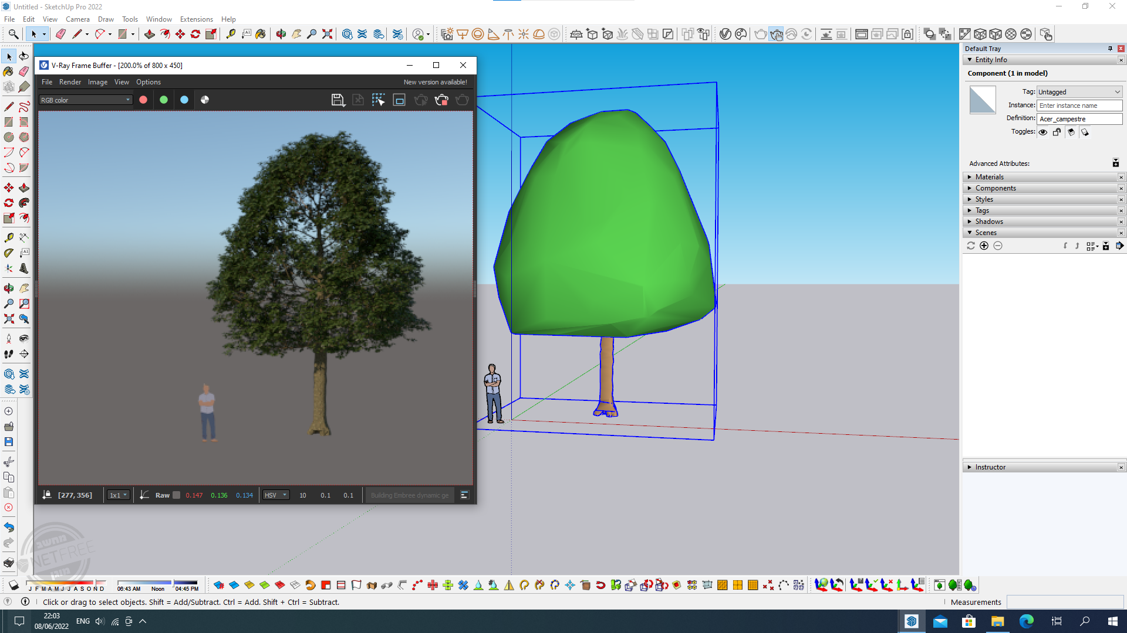Toggle component visibility eye icon
Viewport: 1127px width, 633px height.
[x=1042, y=132]
